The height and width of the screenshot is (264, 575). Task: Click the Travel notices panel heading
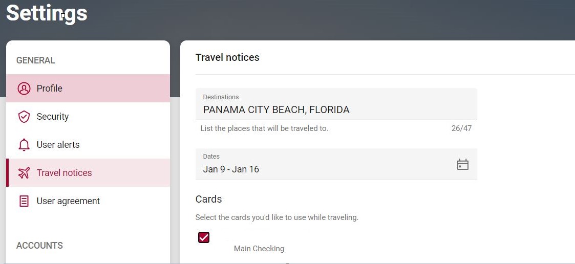coord(227,57)
